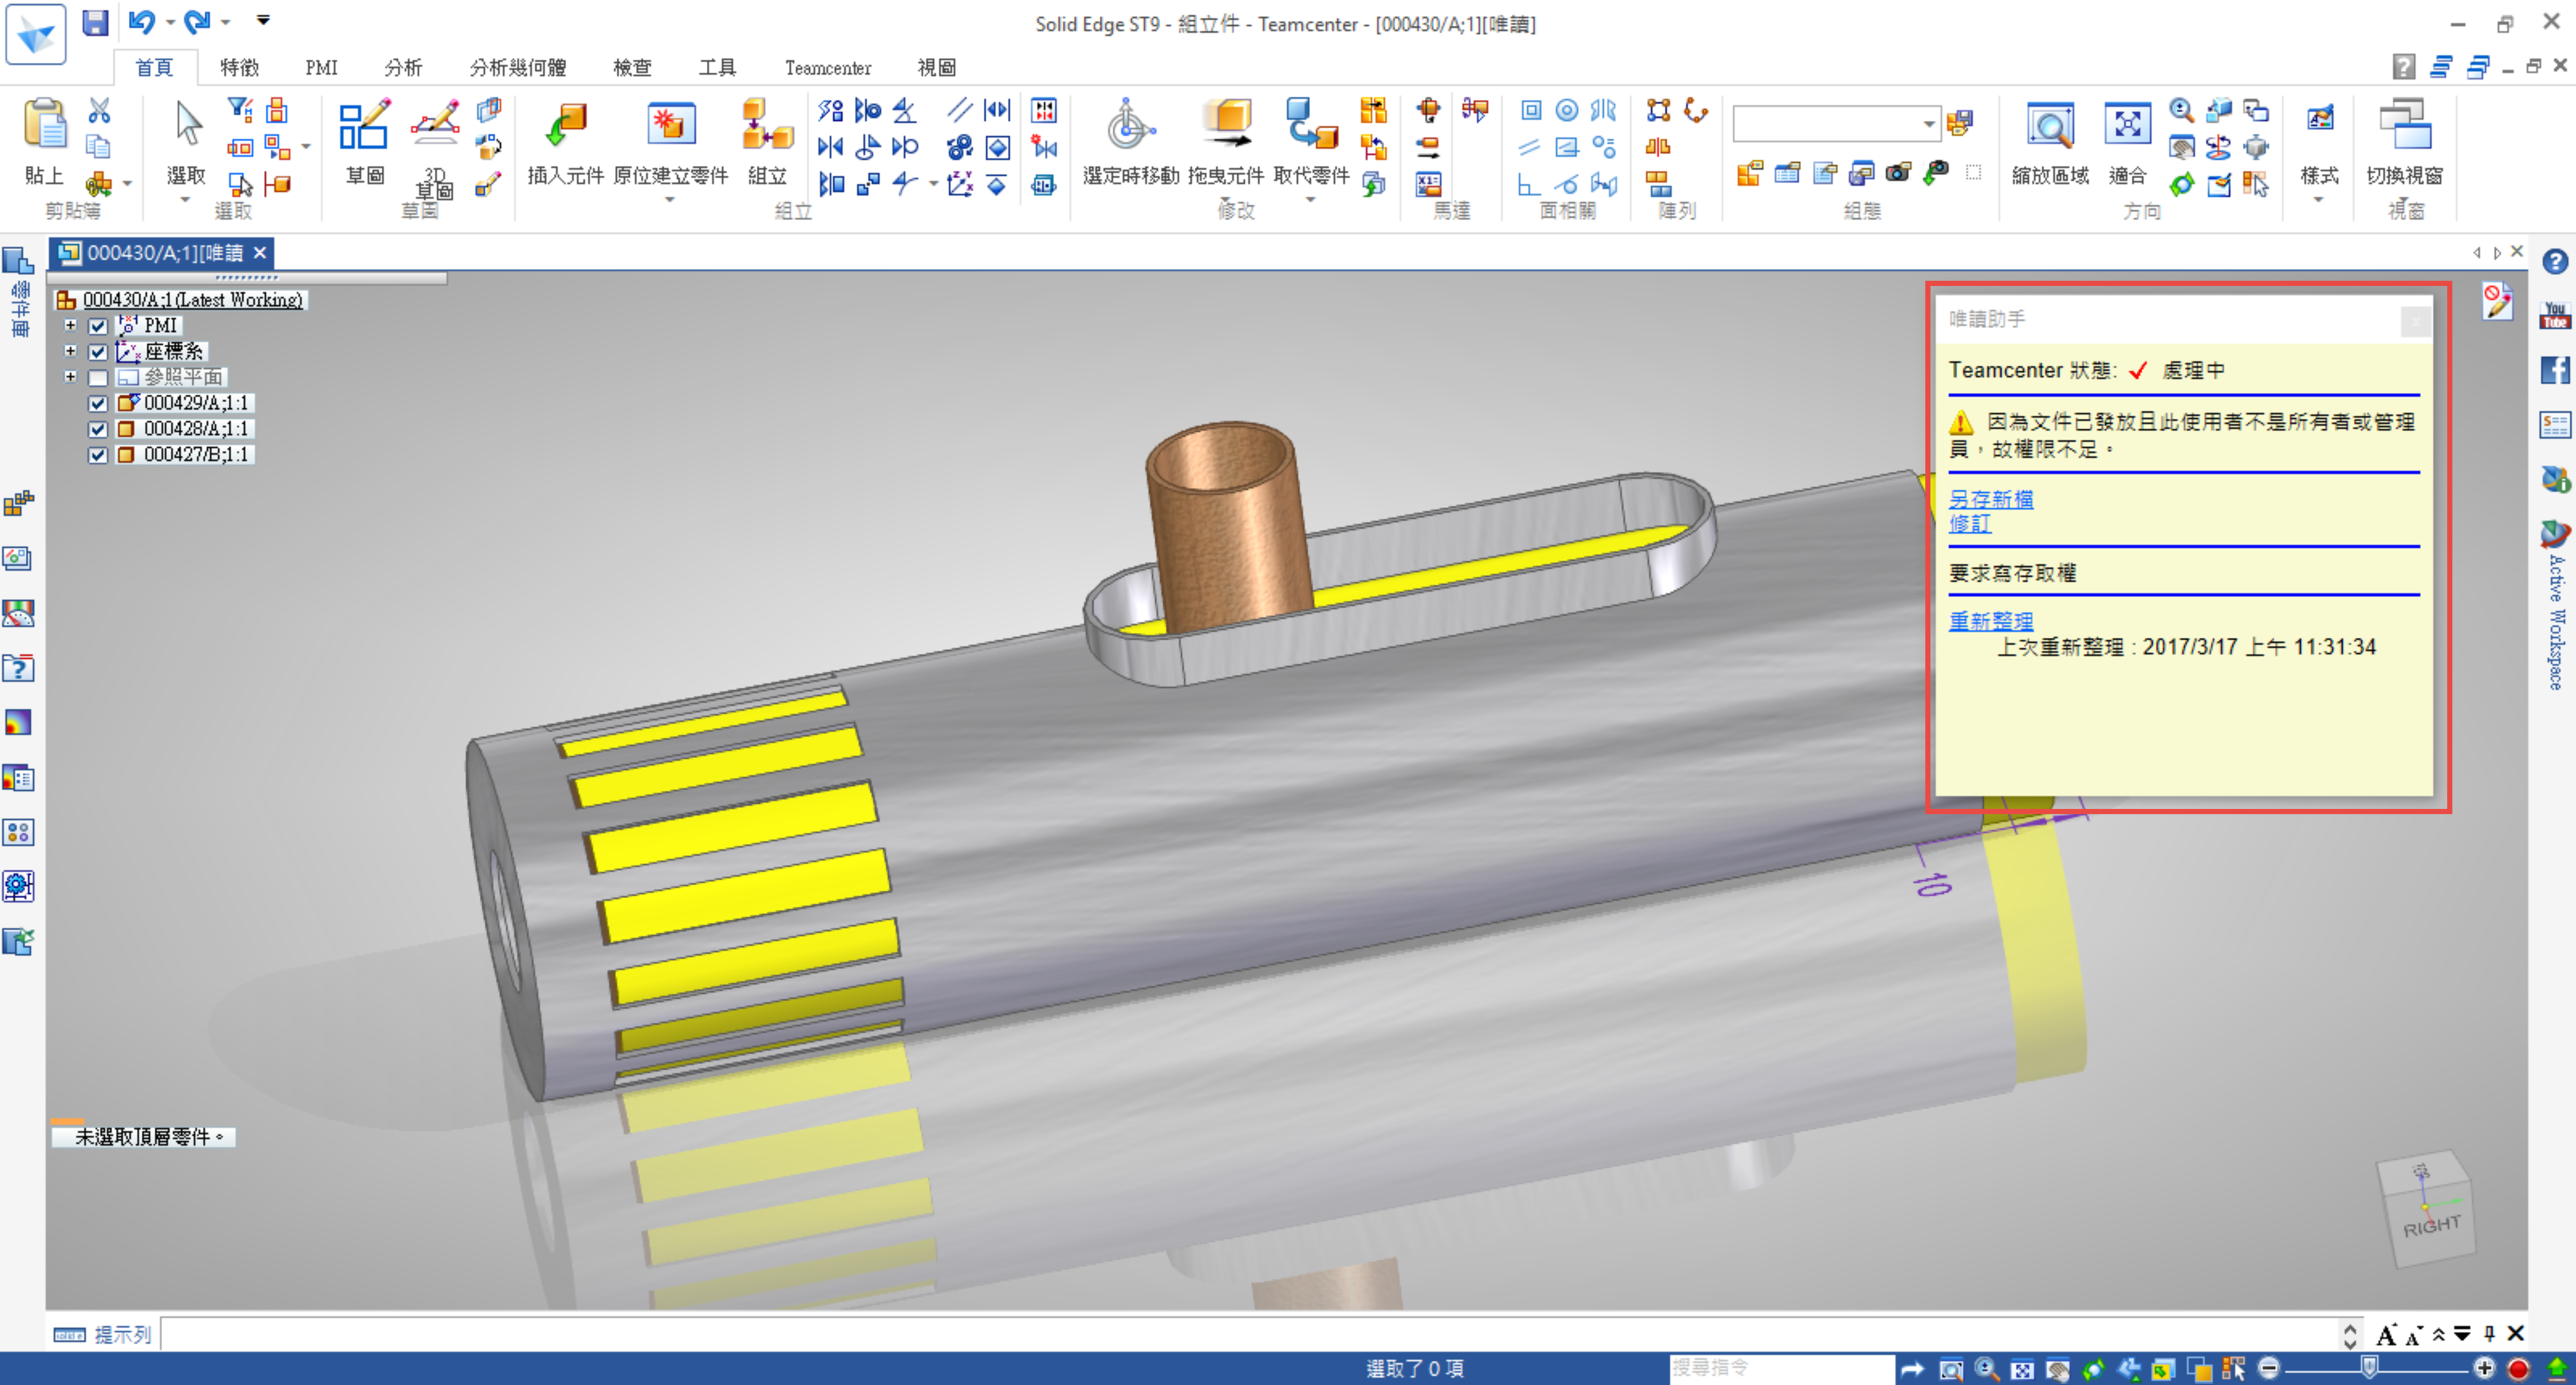Switch to the 檢查 ribbon tab

click(x=632, y=67)
